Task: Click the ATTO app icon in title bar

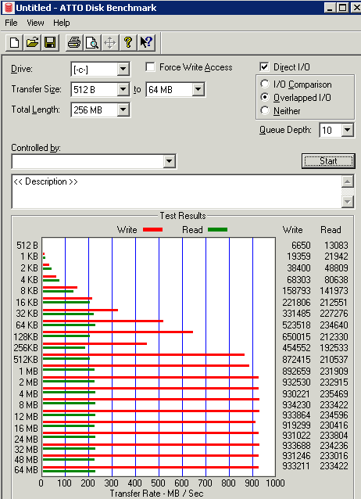Action: click(x=8, y=8)
